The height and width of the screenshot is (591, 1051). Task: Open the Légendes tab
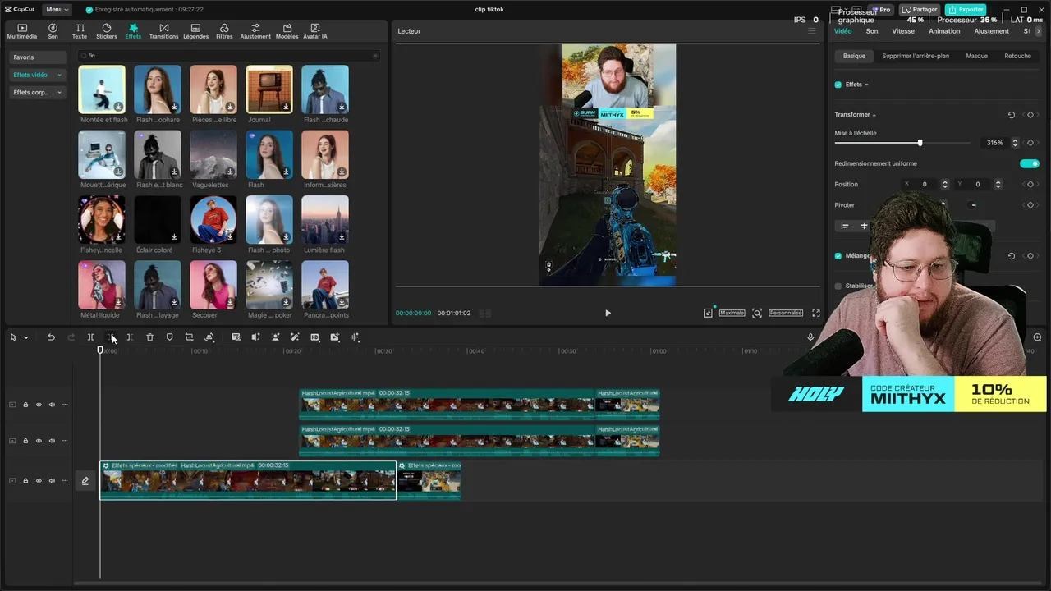(x=195, y=31)
